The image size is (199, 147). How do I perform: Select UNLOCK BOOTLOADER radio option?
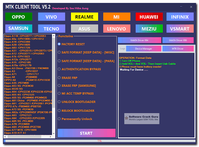77,102
